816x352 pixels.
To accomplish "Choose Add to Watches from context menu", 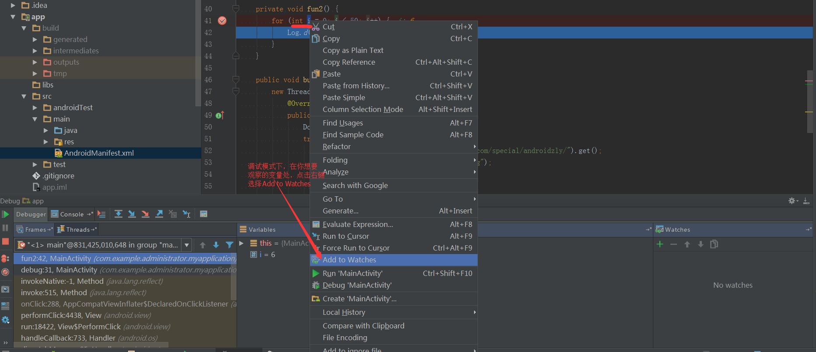I will pos(394,260).
